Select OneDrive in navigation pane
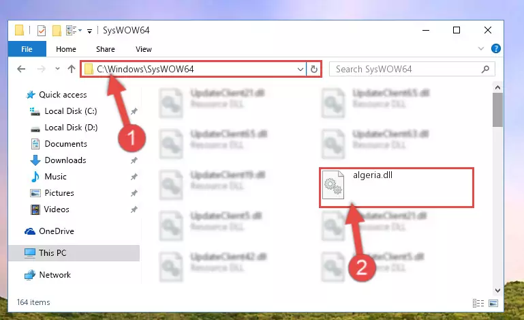The width and height of the screenshot is (524, 320). [57, 231]
